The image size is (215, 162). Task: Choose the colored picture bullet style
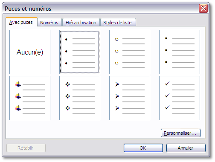point(30,98)
